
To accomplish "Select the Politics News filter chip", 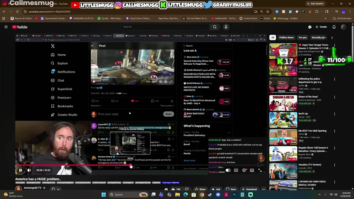I will [x=286, y=38].
